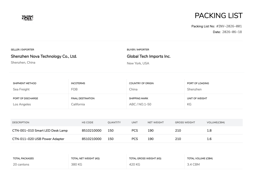Click incoterms value FOB

point(74,89)
